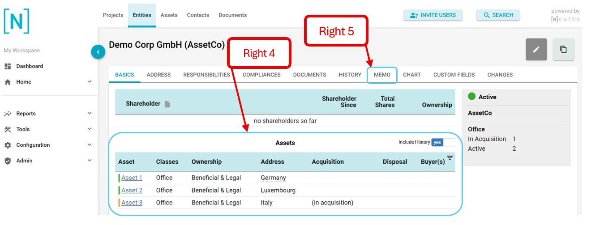Click the Buyer(s) column header
Viewport: 591px width, 225px height.
coord(433,161)
